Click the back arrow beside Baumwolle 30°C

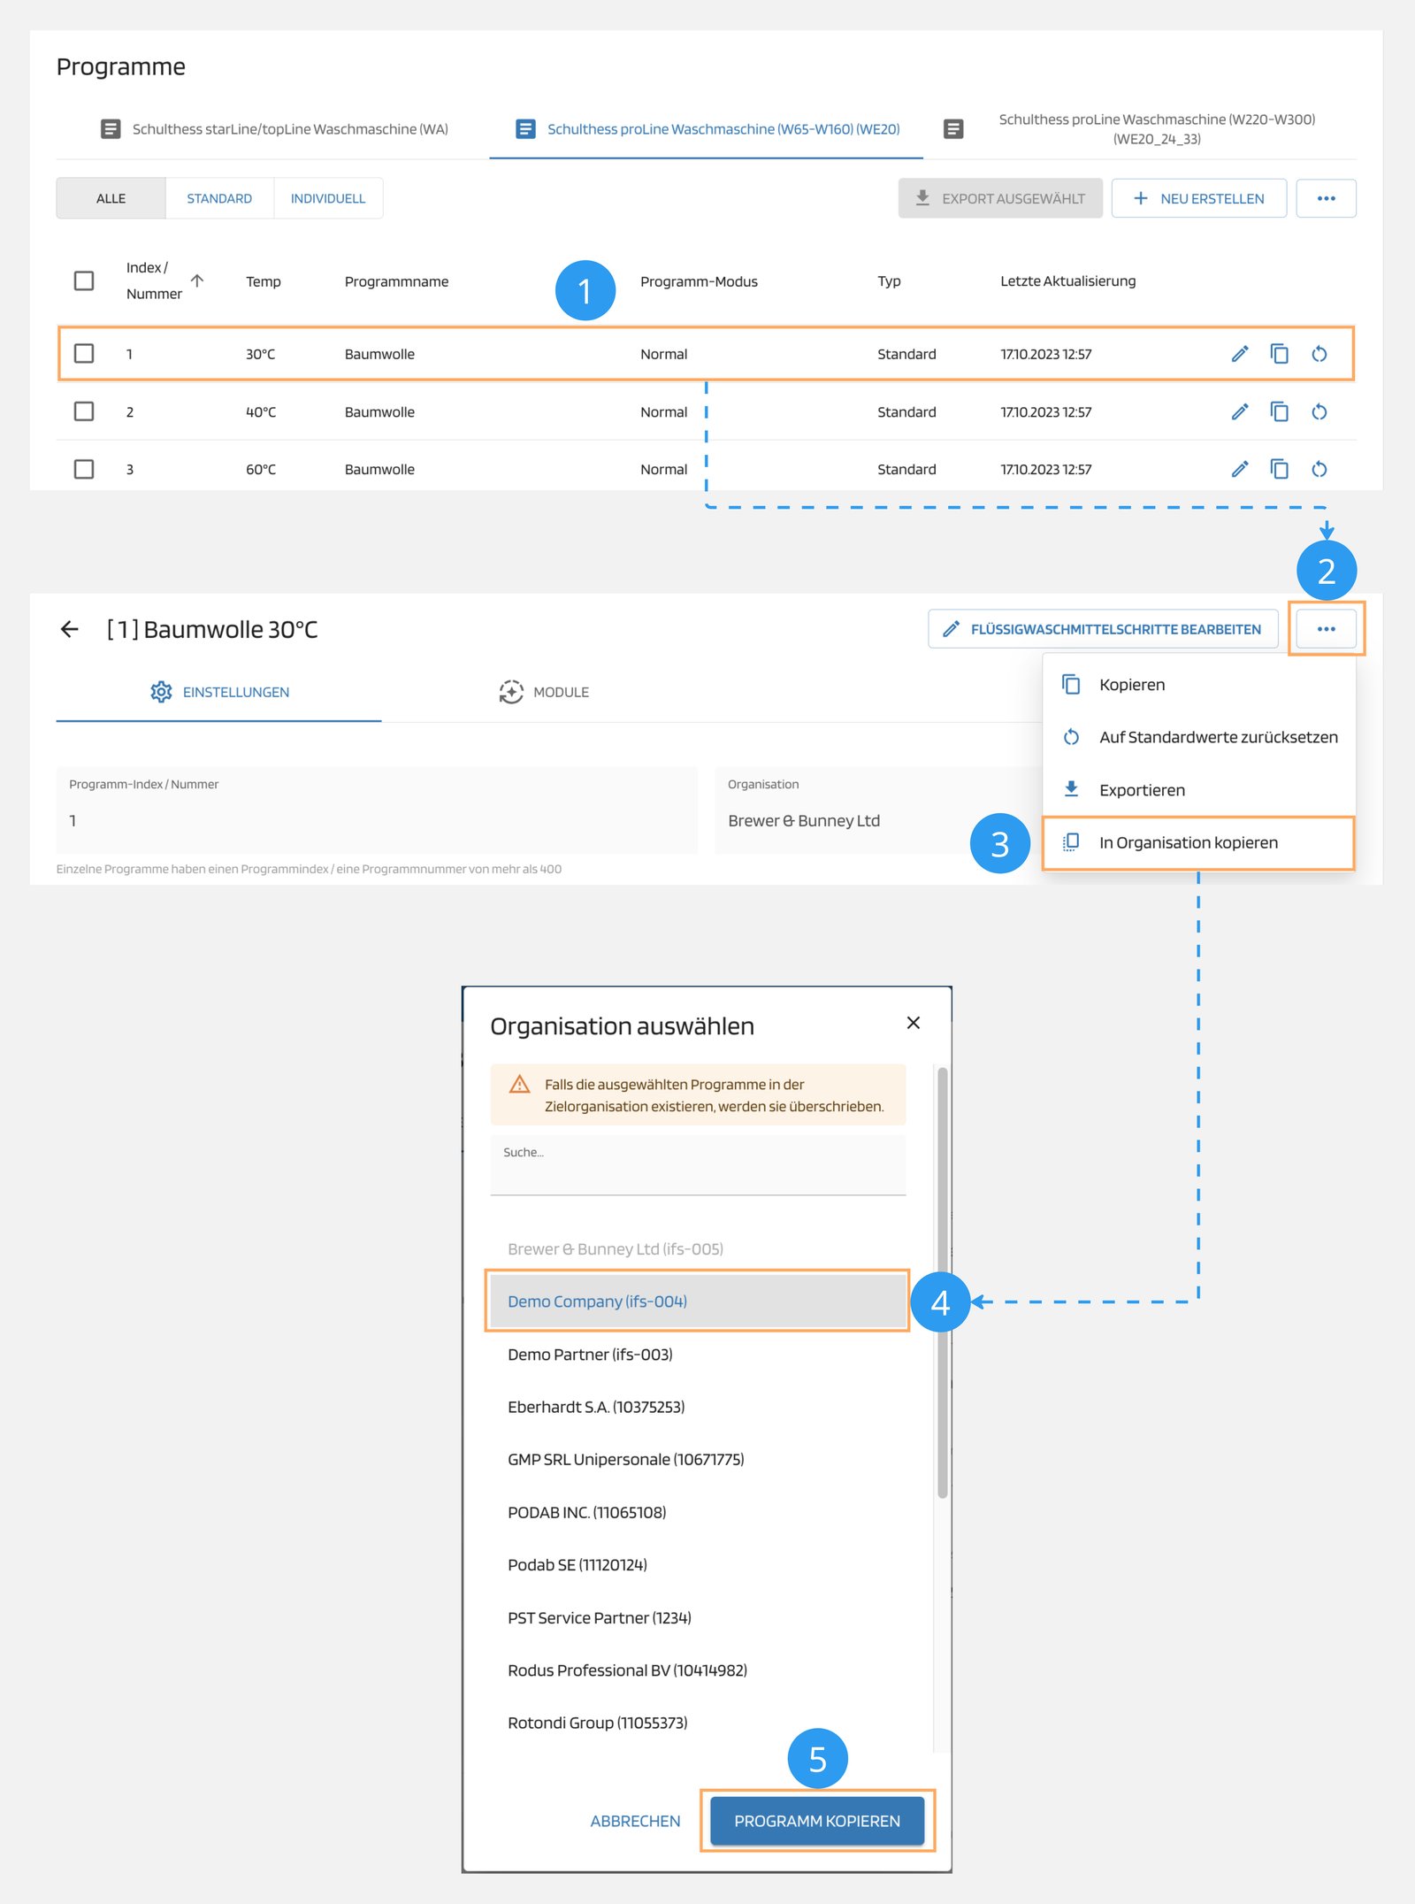(x=70, y=629)
